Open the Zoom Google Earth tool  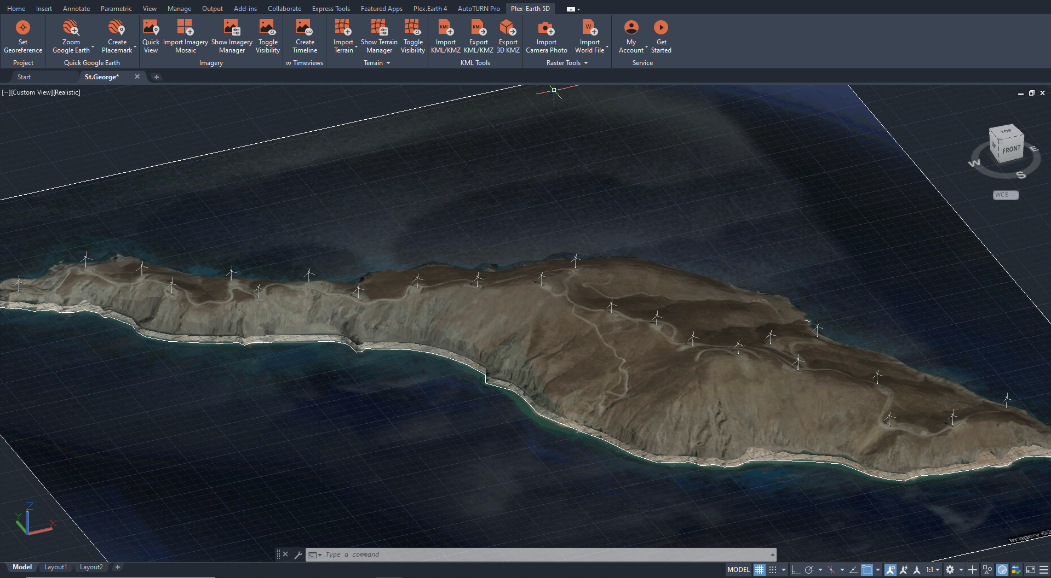pyautogui.click(x=71, y=36)
